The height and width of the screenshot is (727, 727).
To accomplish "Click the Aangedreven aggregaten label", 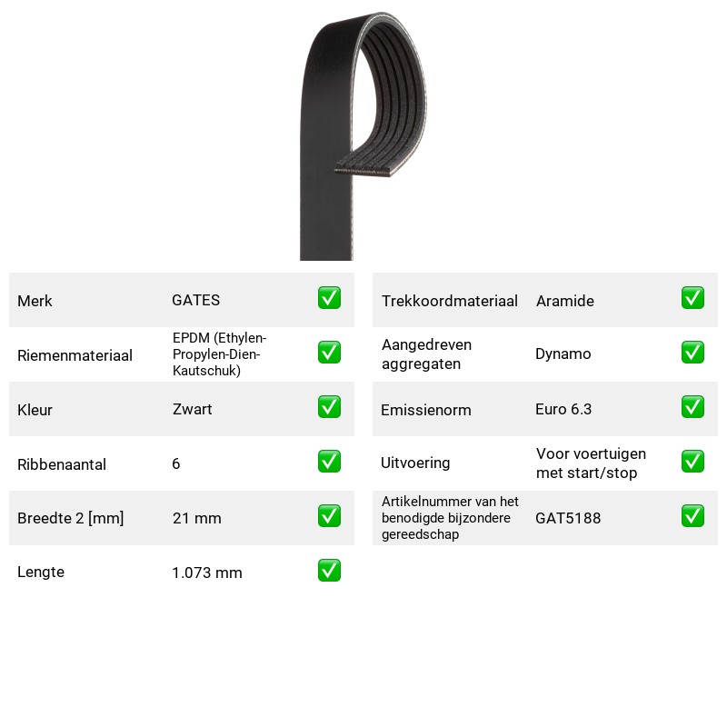I will click(426, 354).
